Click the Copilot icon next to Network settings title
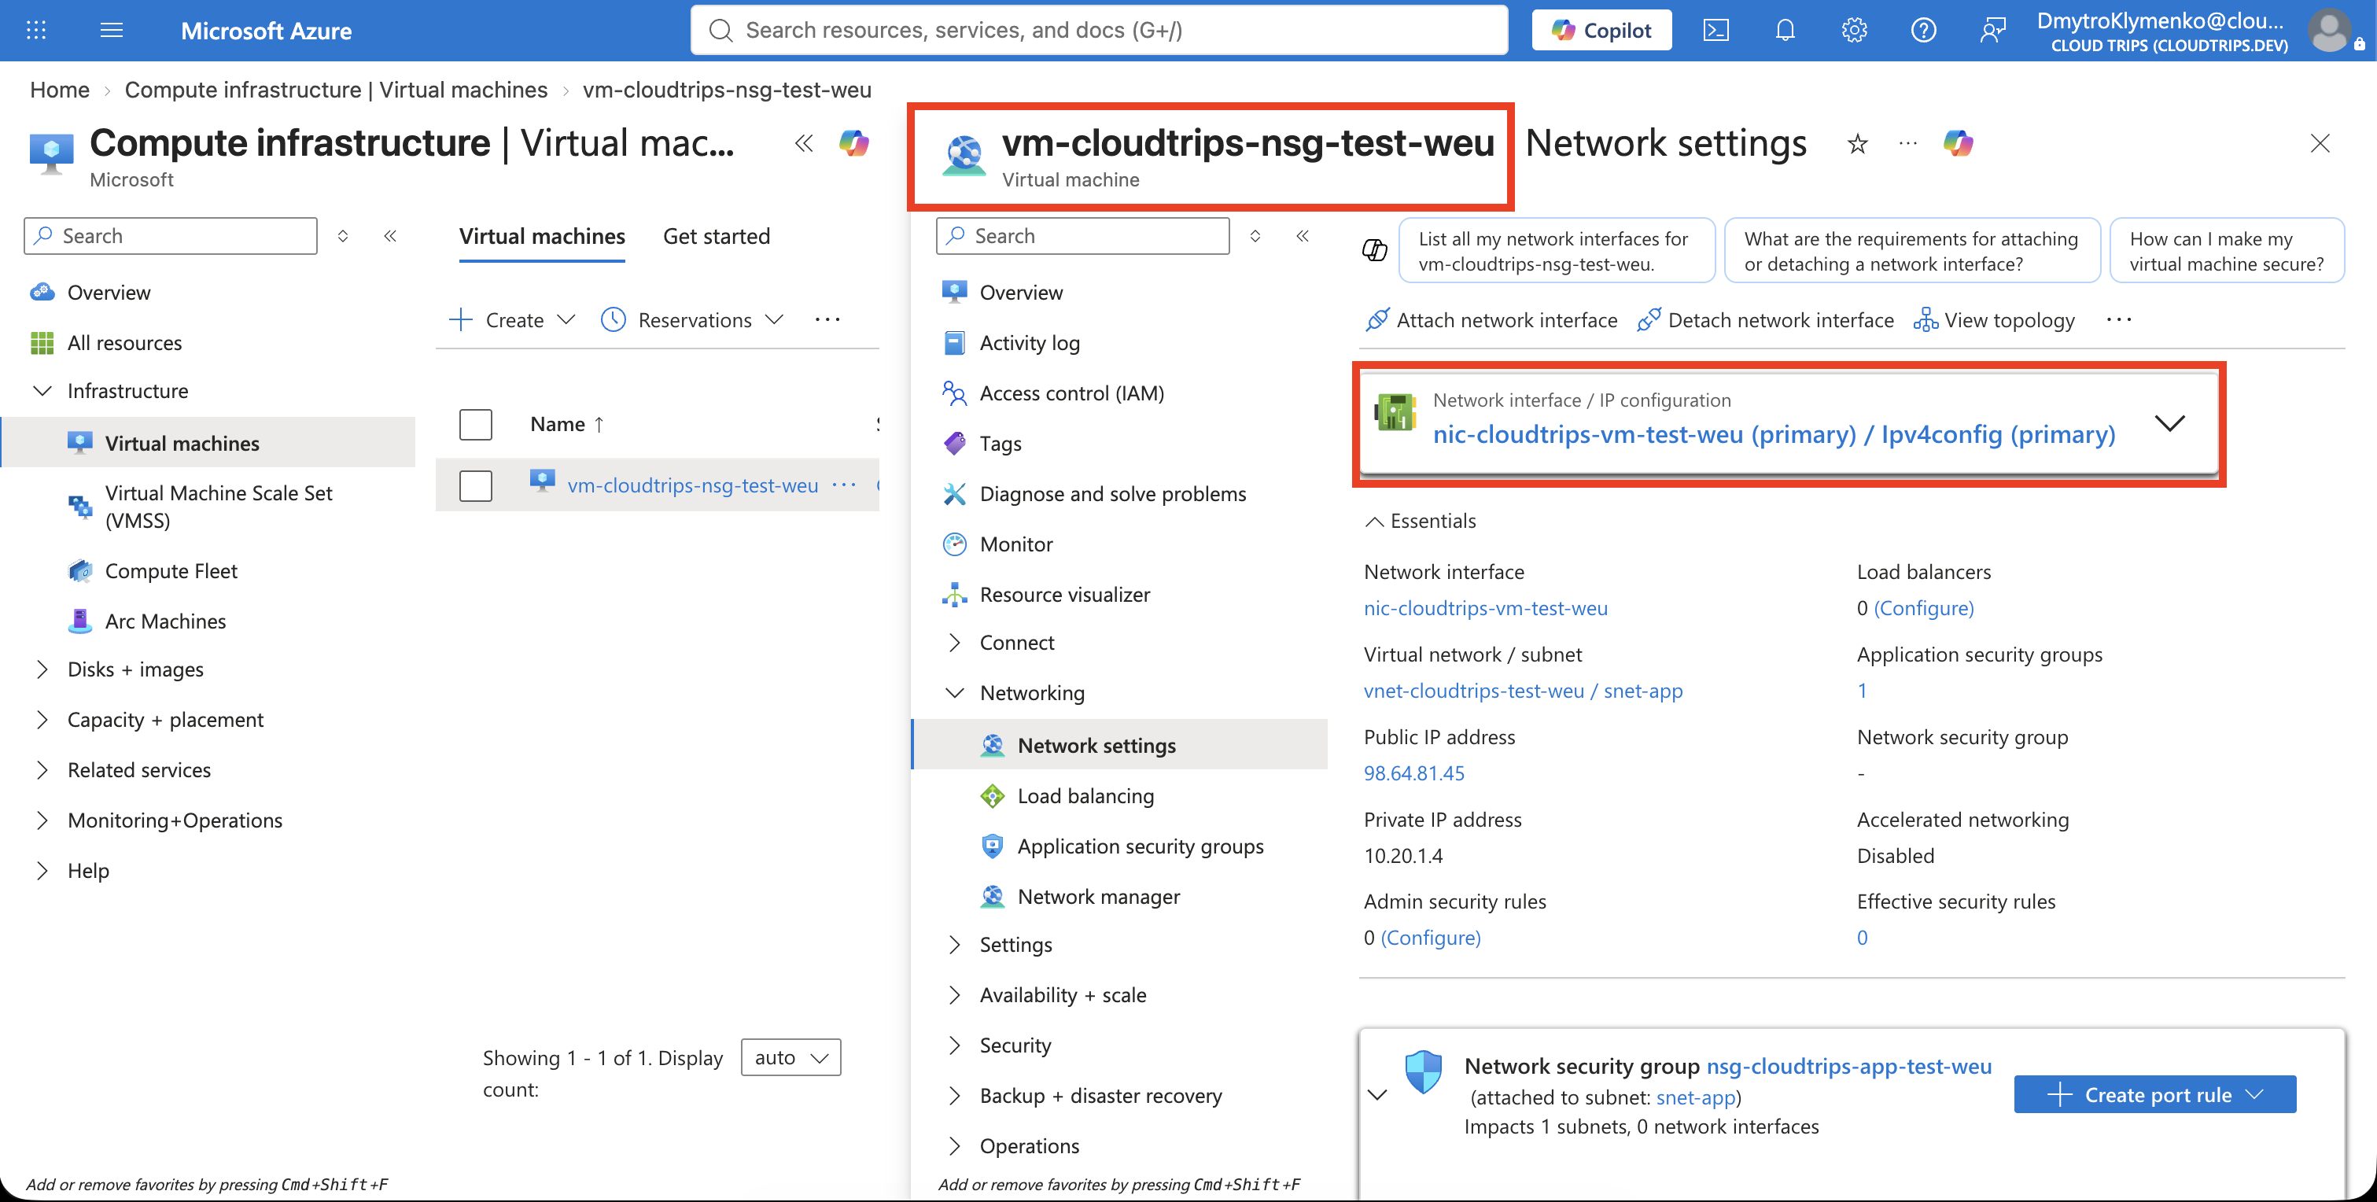Screen dimensions: 2377x1202 (x=1958, y=144)
